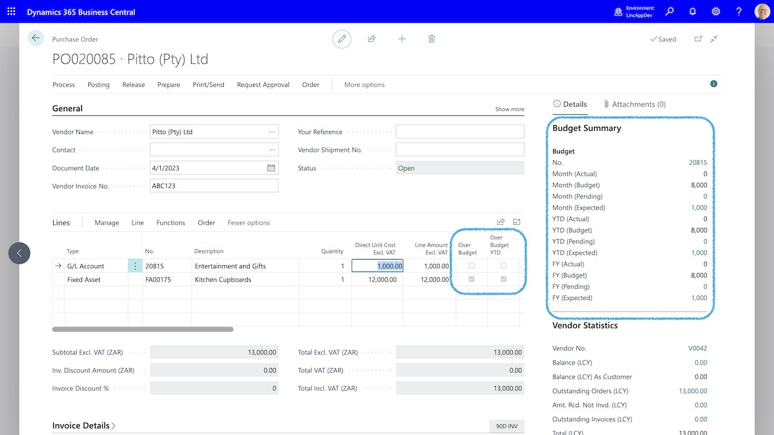The image size is (774, 435).
Task: Open the app launcher waffle menu
Action: [x=11, y=11]
